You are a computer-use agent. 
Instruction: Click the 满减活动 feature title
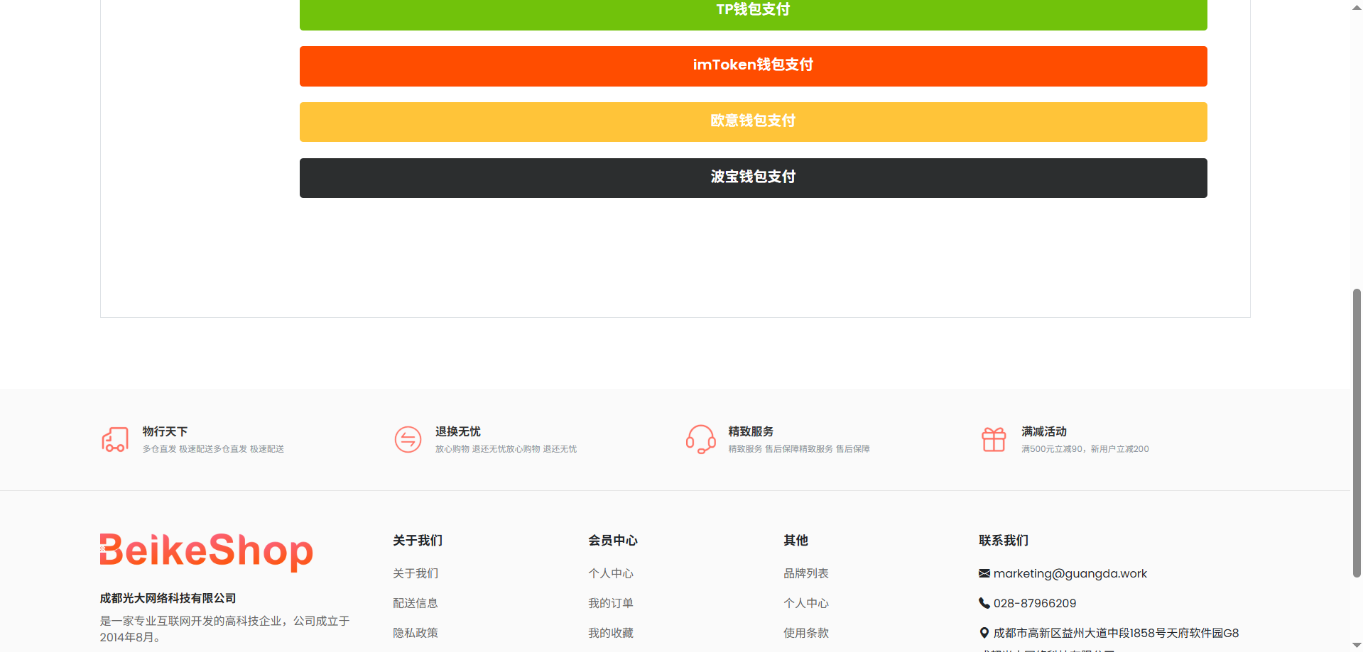[x=1044, y=431]
